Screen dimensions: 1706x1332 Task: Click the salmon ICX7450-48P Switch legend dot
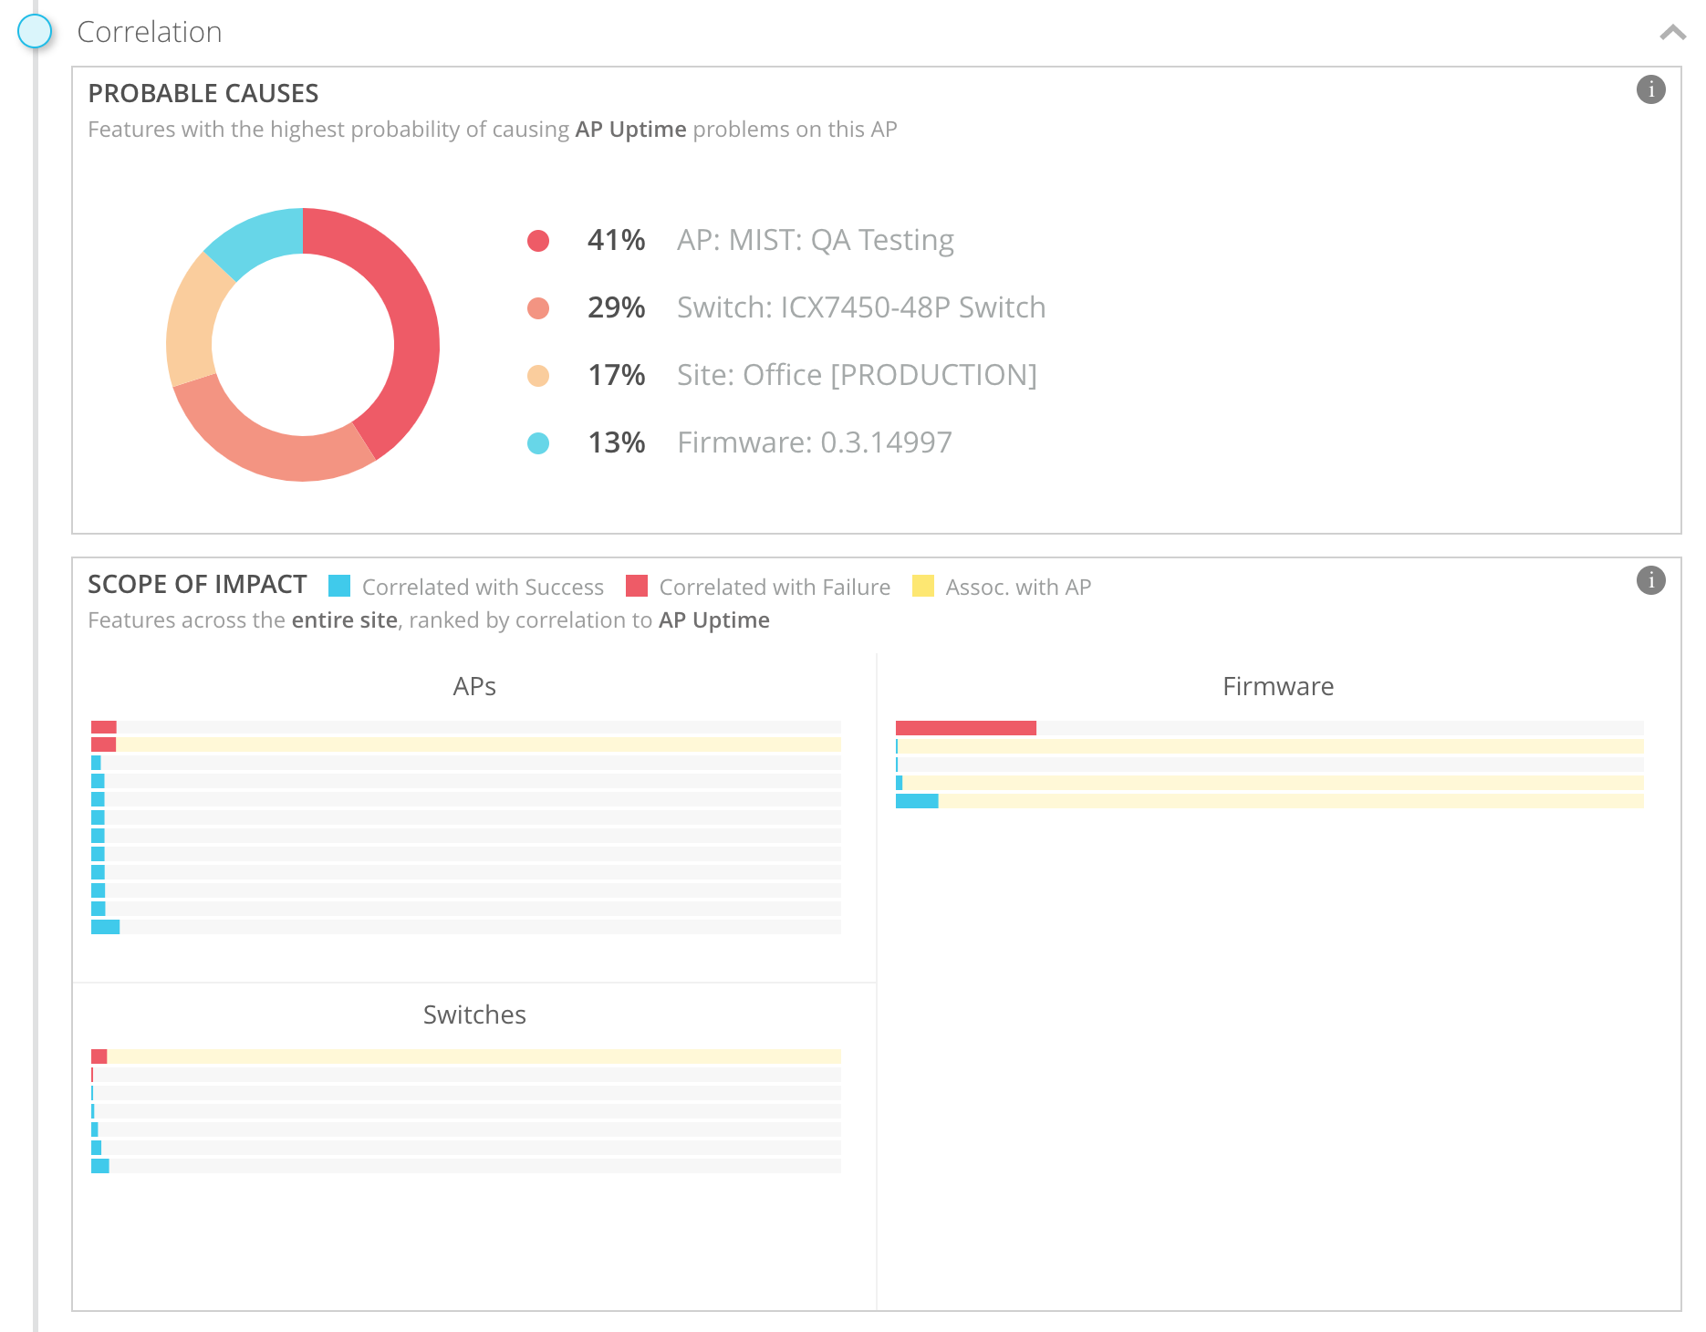538,308
